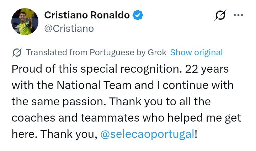Open the three-dot more options menu
The width and height of the screenshot is (256, 151).
click(238, 15)
